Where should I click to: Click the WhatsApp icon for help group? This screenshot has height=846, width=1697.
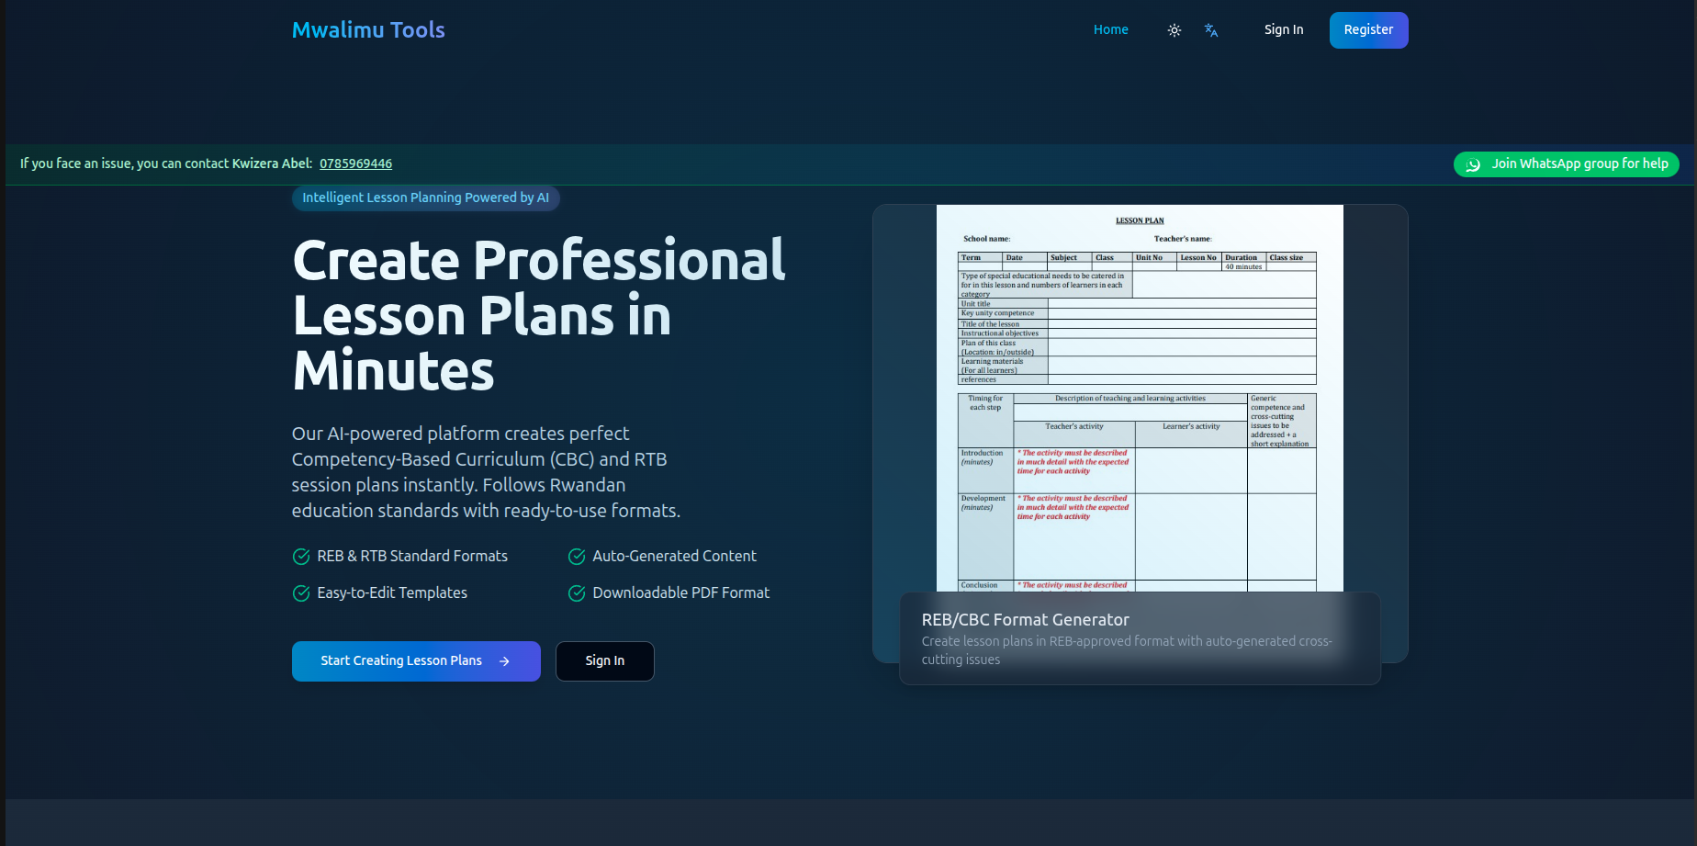pyautogui.click(x=1472, y=164)
